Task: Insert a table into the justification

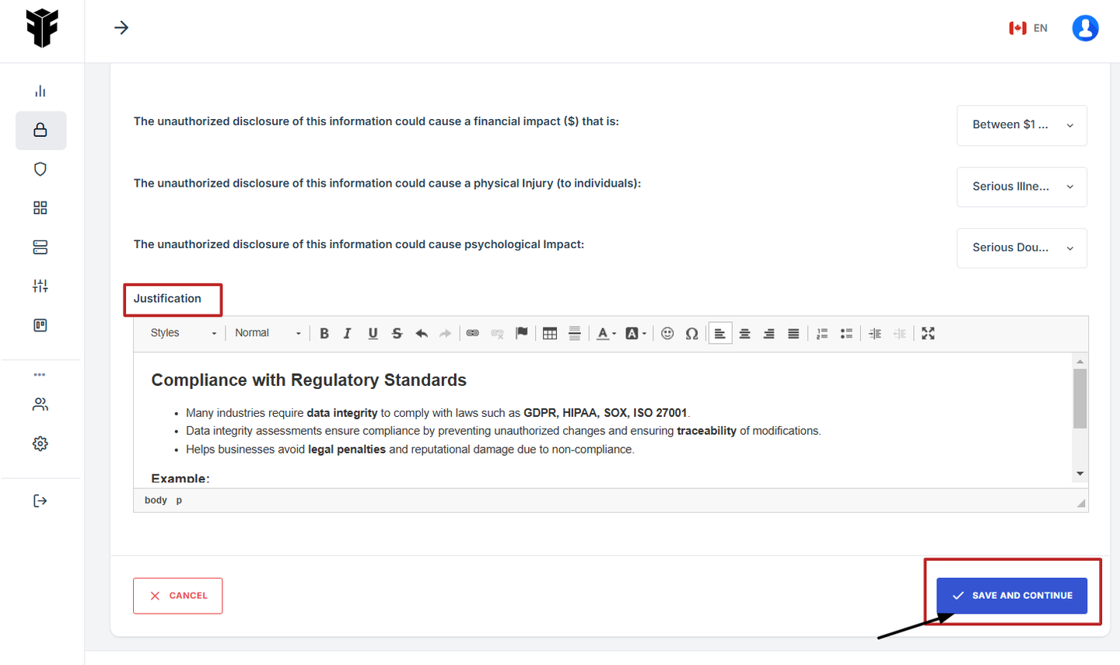Action: click(x=550, y=334)
